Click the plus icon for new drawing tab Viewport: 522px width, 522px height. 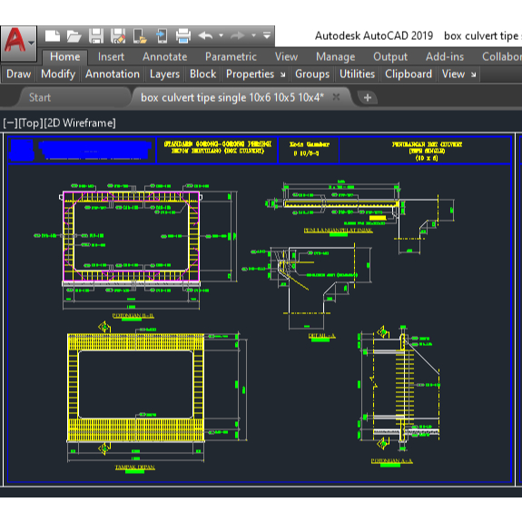pos(368,97)
